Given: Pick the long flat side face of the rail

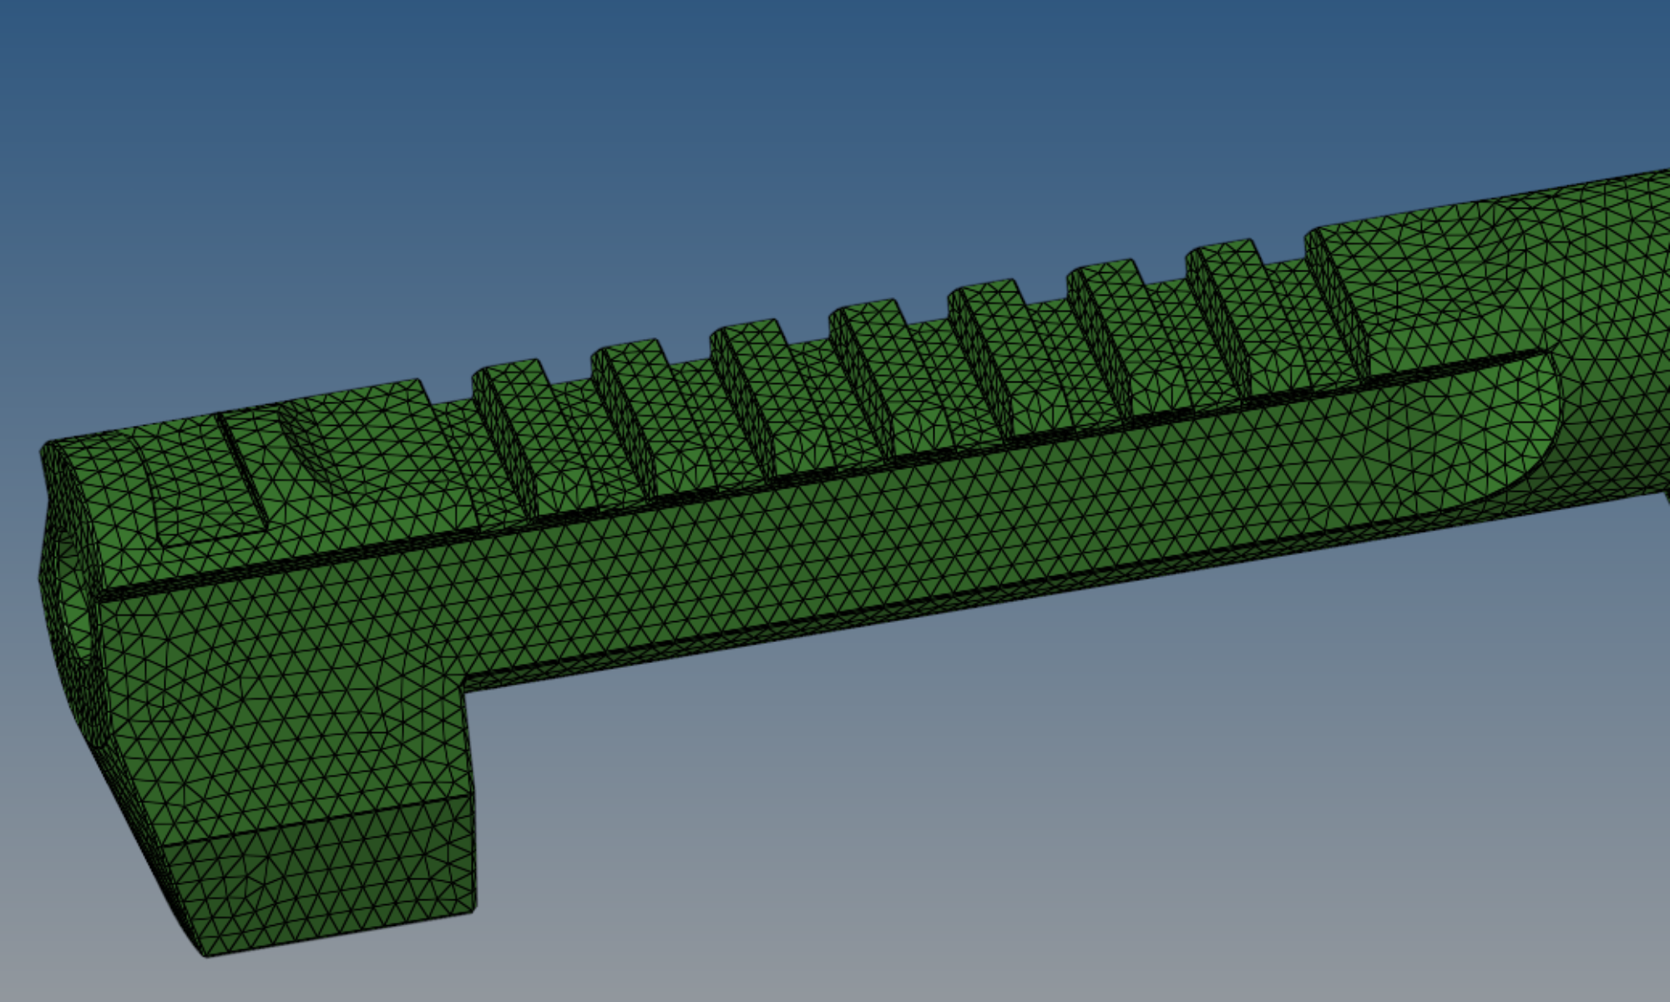Looking at the screenshot, I should [x=835, y=543].
